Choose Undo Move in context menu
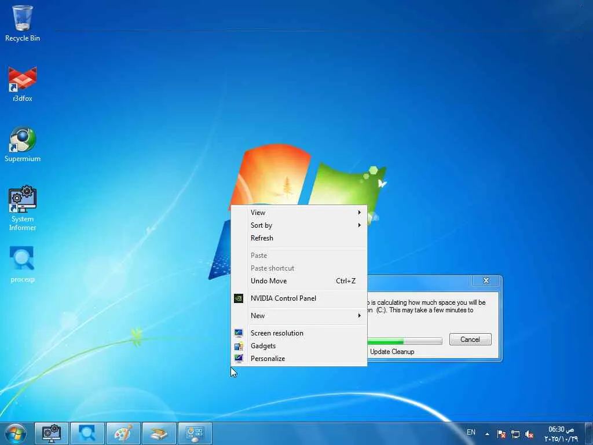Viewport: 593px width, 445px height. click(x=299, y=281)
